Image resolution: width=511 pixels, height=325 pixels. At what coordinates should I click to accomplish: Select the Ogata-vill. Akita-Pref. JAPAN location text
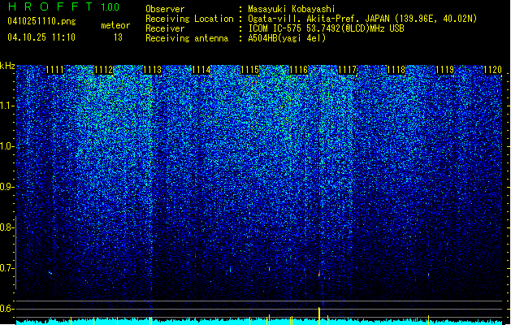point(362,19)
